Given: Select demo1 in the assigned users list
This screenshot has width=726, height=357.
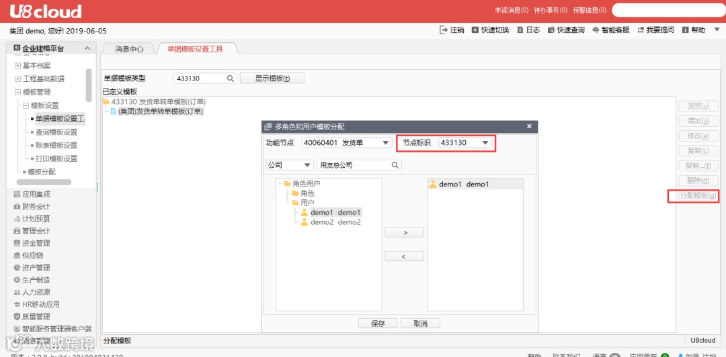Looking at the screenshot, I should tap(475, 184).
